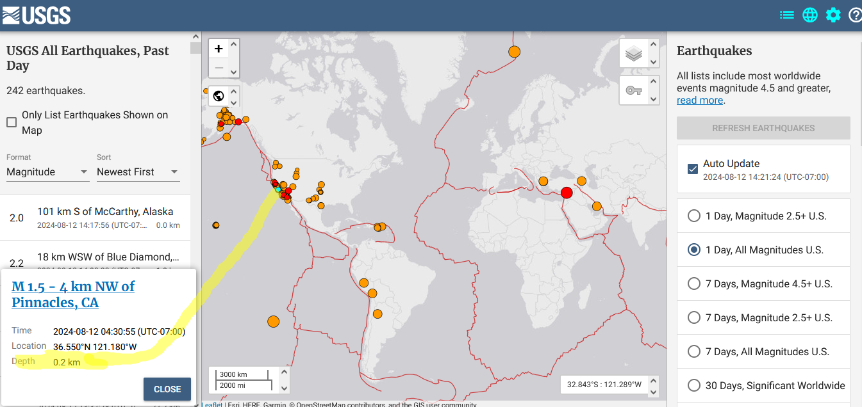
Task: Click the Refresh Earthquakes button
Action: pos(763,128)
